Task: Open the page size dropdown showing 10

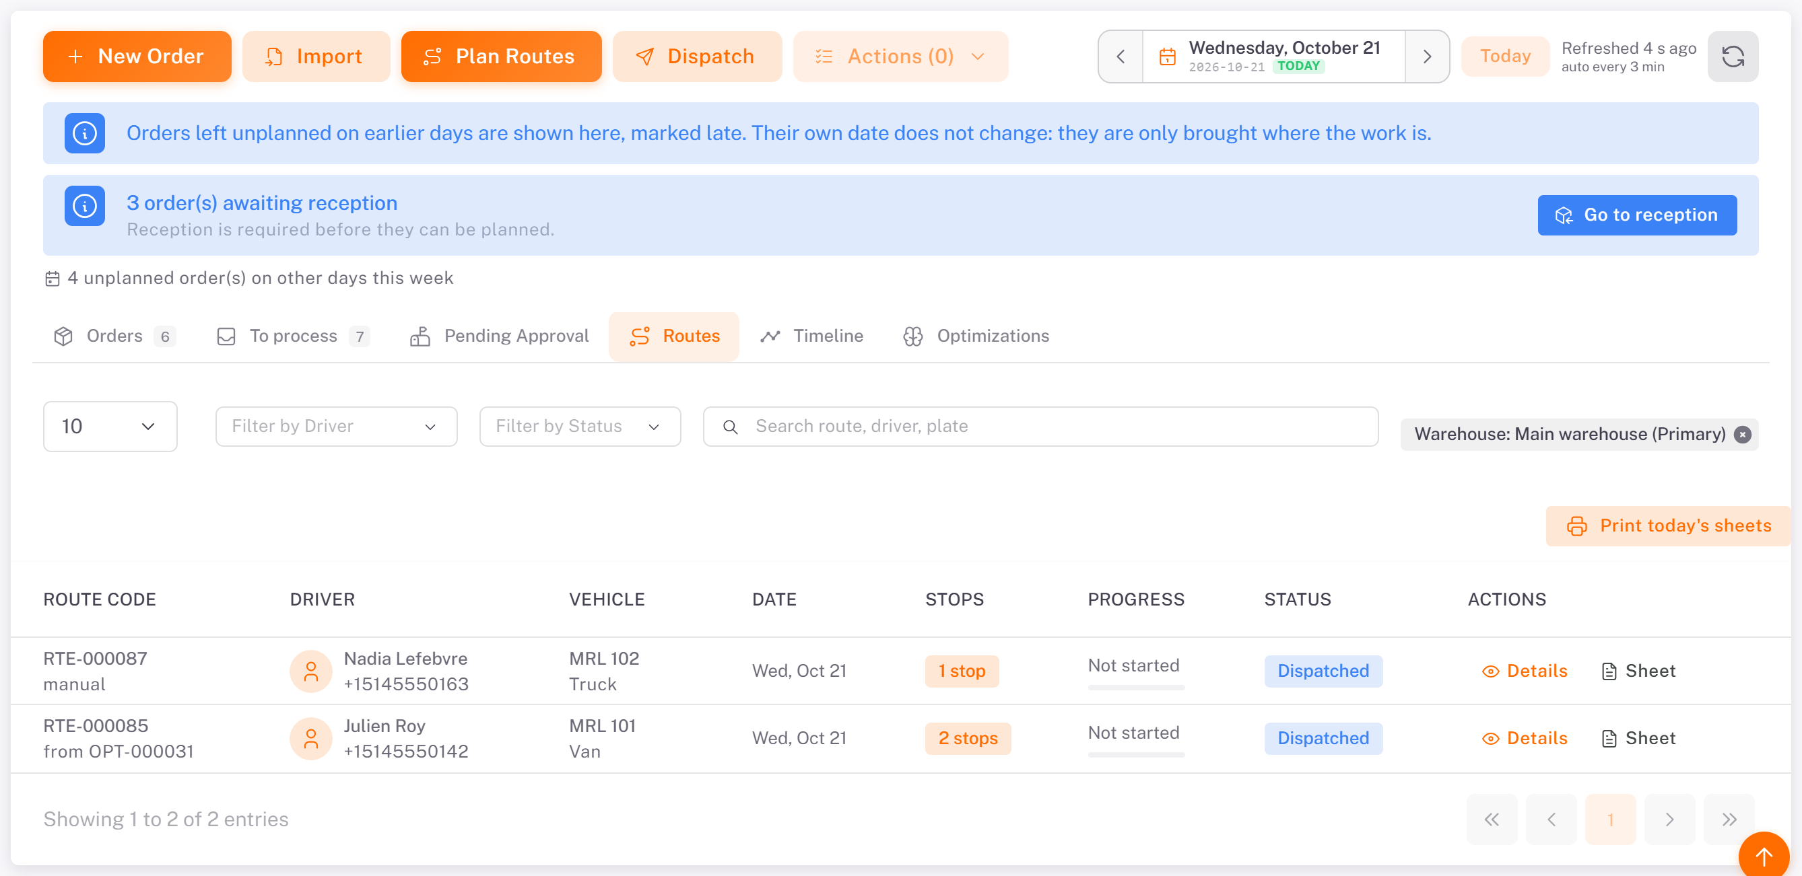Action: pyautogui.click(x=110, y=427)
